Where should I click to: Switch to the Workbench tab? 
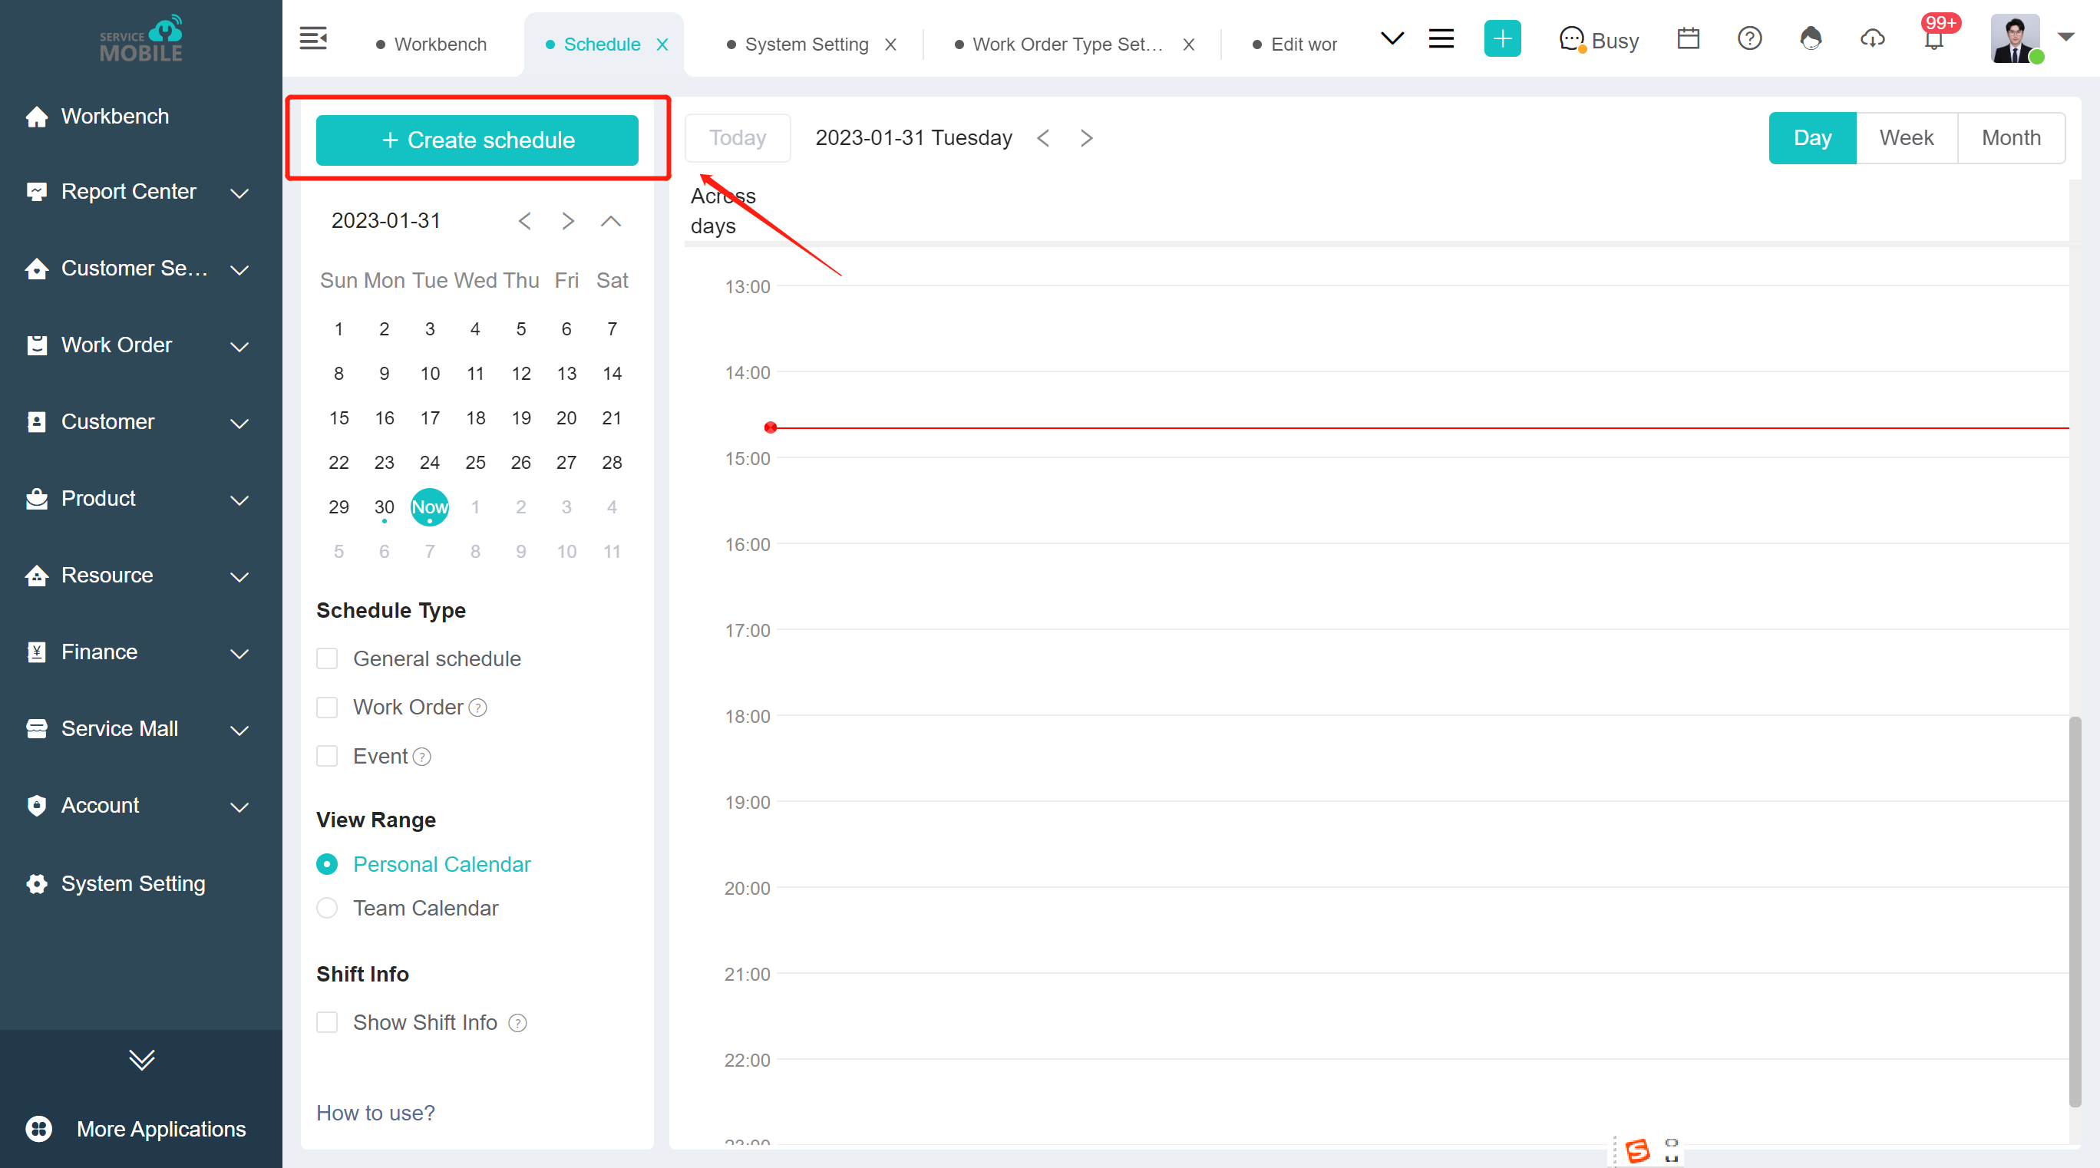point(431,45)
